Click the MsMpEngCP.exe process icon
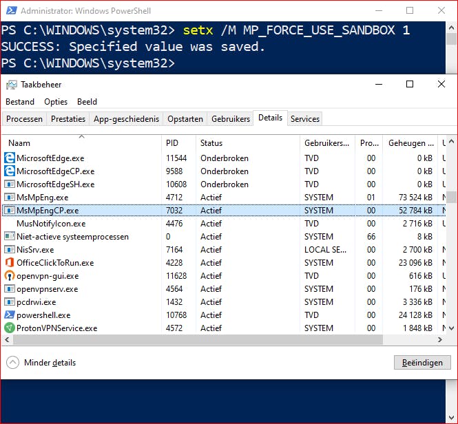 click(10, 211)
